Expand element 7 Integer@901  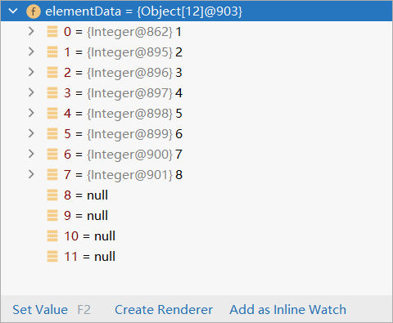[x=31, y=174]
